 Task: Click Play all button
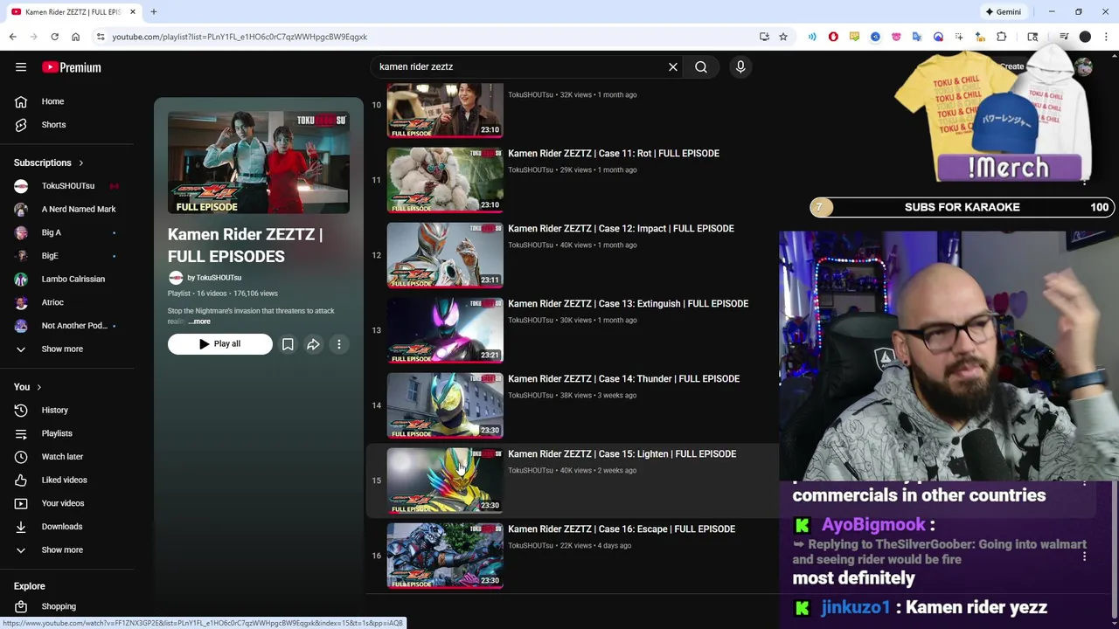[220, 344]
